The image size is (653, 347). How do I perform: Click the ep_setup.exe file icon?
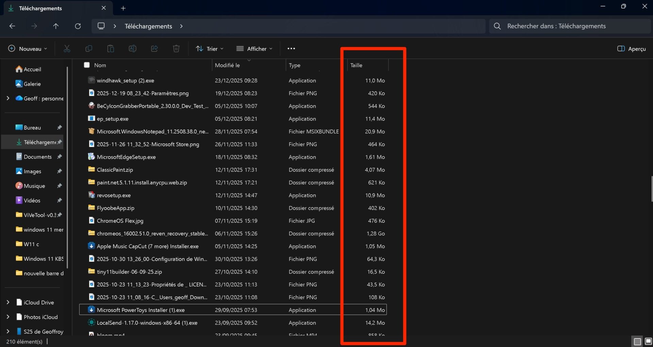(x=91, y=119)
